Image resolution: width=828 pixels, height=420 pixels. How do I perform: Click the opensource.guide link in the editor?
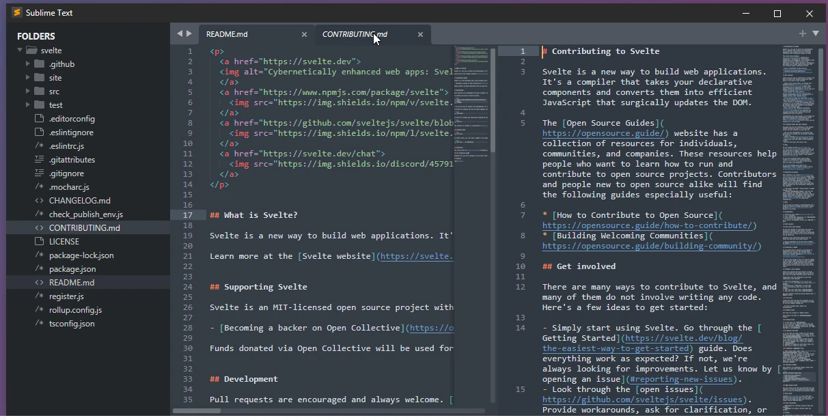[x=604, y=133]
